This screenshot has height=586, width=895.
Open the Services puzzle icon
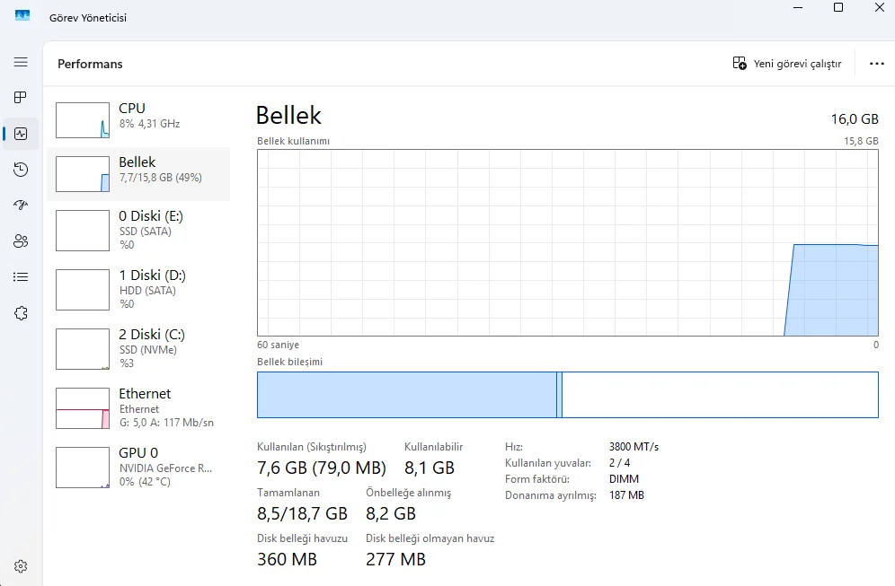click(x=21, y=313)
